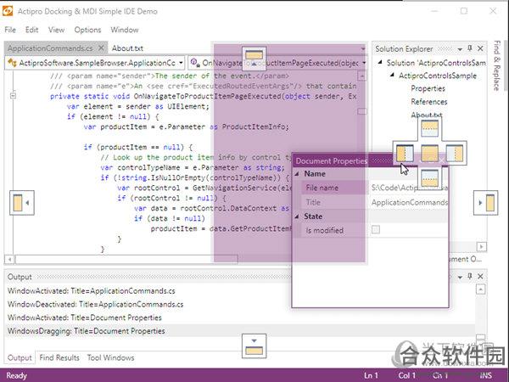Open Output panel options dropdown arrow
This screenshot has height=382, width=509.
pos(460,277)
